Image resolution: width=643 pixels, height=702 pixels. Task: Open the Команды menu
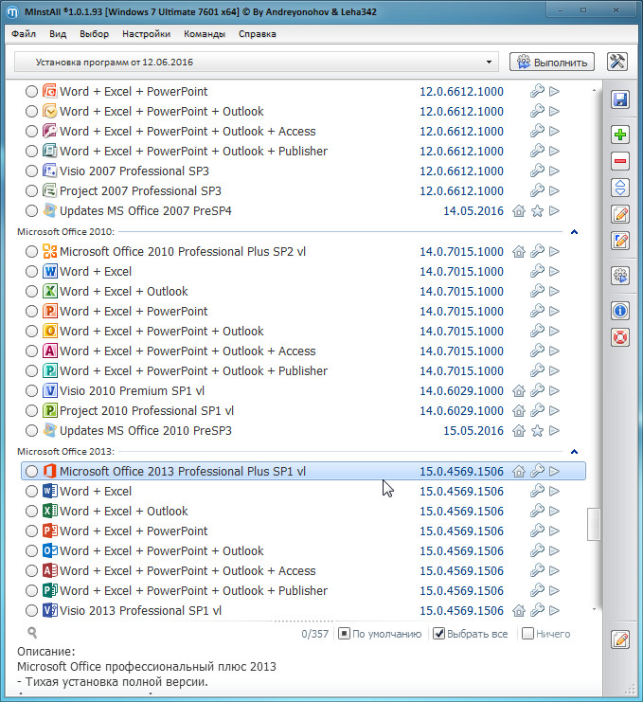tap(205, 33)
